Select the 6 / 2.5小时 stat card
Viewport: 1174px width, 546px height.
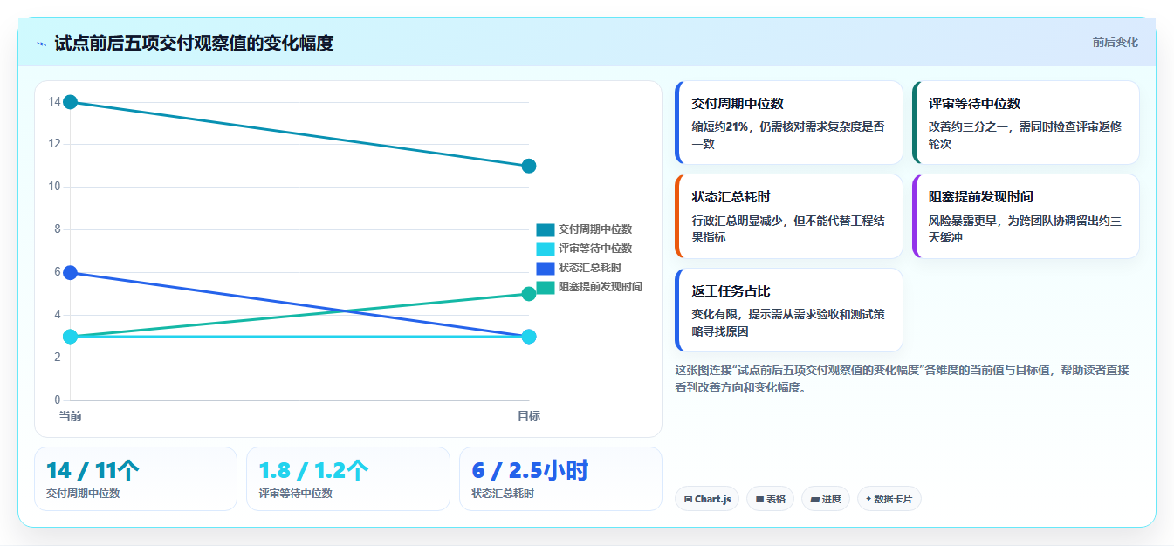[560, 479]
